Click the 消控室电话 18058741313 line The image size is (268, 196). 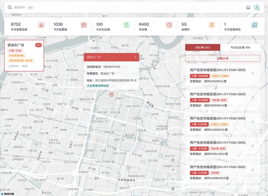(103, 67)
